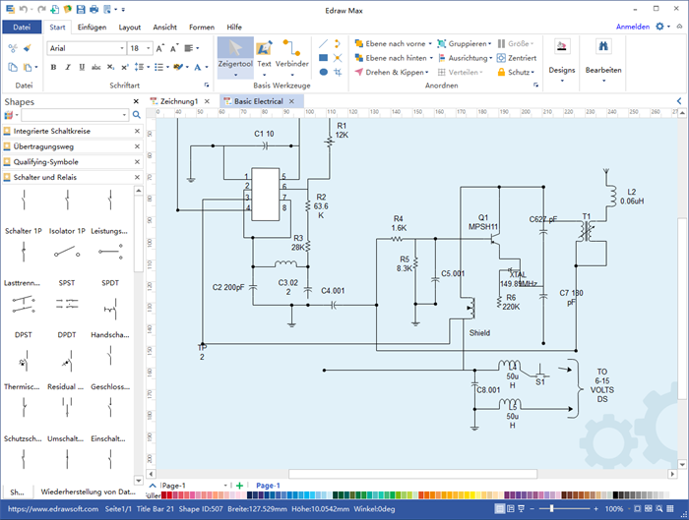Add a new page with plus icon
689x520 pixels.
pos(239,486)
